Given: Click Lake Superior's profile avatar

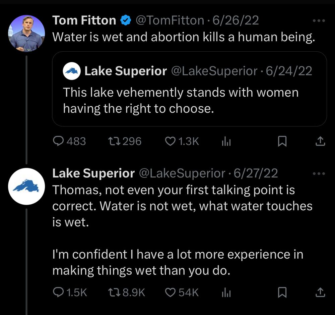Looking at the screenshot, I should coord(26,187).
